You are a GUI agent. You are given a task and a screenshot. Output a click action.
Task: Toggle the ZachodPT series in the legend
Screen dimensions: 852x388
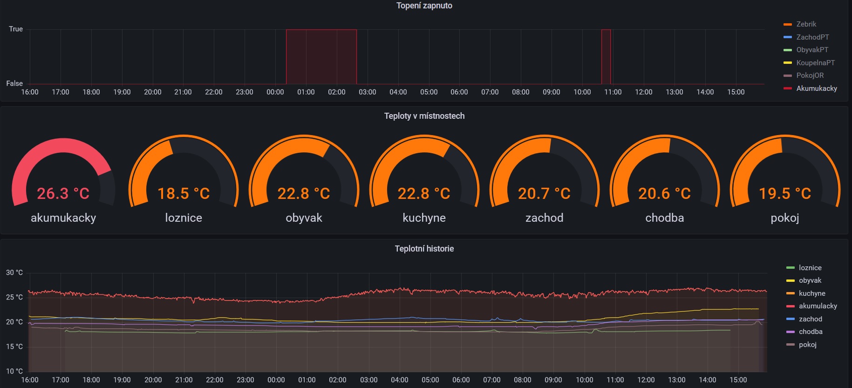(812, 37)
